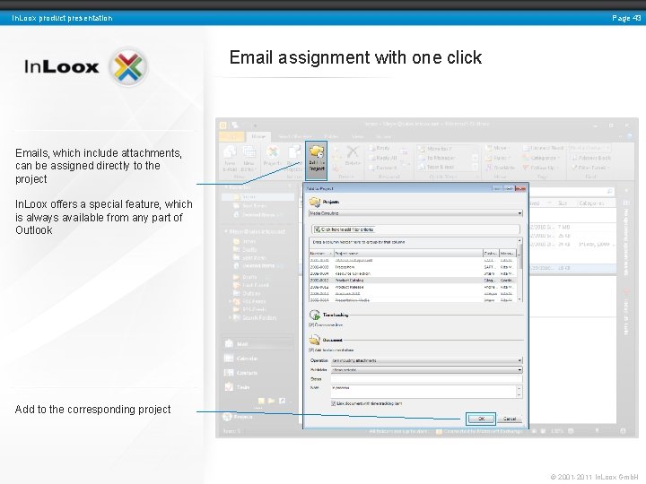Click the search magnifier in Outlook
The image size is (646, 484).
point(610,192)
